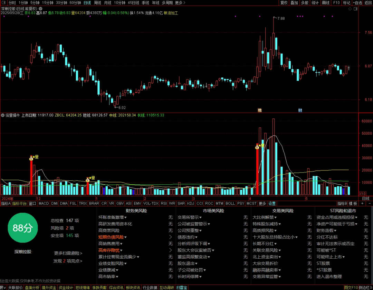373x290 pixels.
Task: Select the 周线 weekly period tab
Action: pyautogui.click(x=97, y=3)
